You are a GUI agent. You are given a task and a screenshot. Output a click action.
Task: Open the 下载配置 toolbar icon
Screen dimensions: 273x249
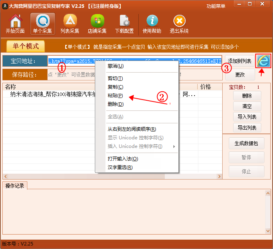point(124,24)
